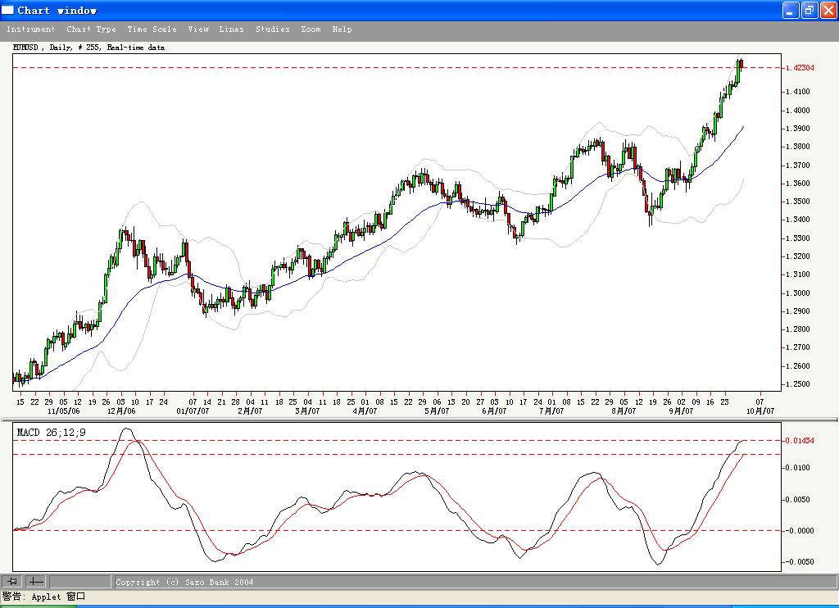Click the 1.3000 price axis label
Image resolution: width=839 pixels, height=608 pixels.
tap(798, 293)
